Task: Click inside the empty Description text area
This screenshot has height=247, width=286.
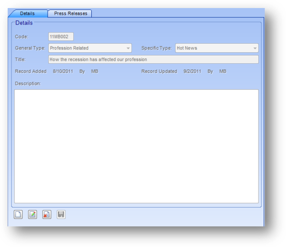Action: [x=136, y=146]
